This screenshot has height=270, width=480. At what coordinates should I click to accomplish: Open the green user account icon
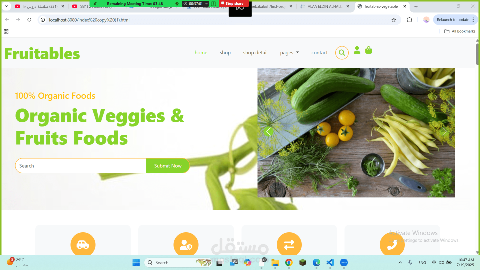pyautogui.click(x=357, y=50)
